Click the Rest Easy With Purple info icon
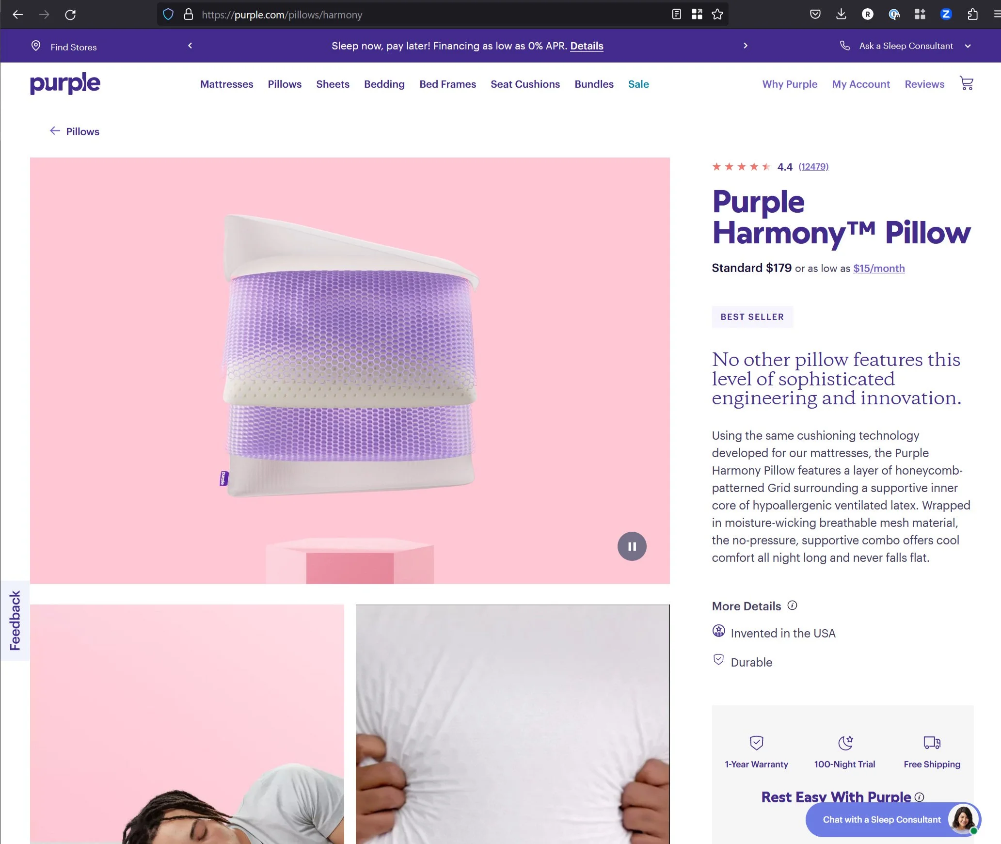 [x=919, y=797]
